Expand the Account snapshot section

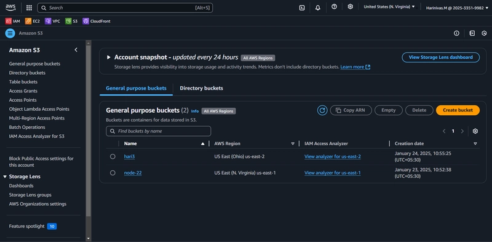[109, 57]
